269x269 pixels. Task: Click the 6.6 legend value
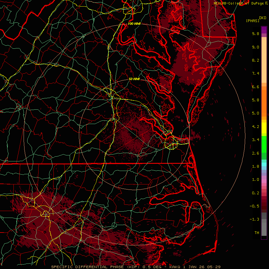tap(256, 87)
